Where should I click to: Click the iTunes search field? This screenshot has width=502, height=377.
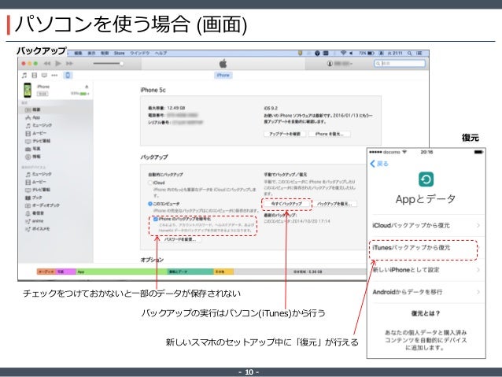400,64
